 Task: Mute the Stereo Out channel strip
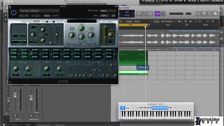[31, 115]
